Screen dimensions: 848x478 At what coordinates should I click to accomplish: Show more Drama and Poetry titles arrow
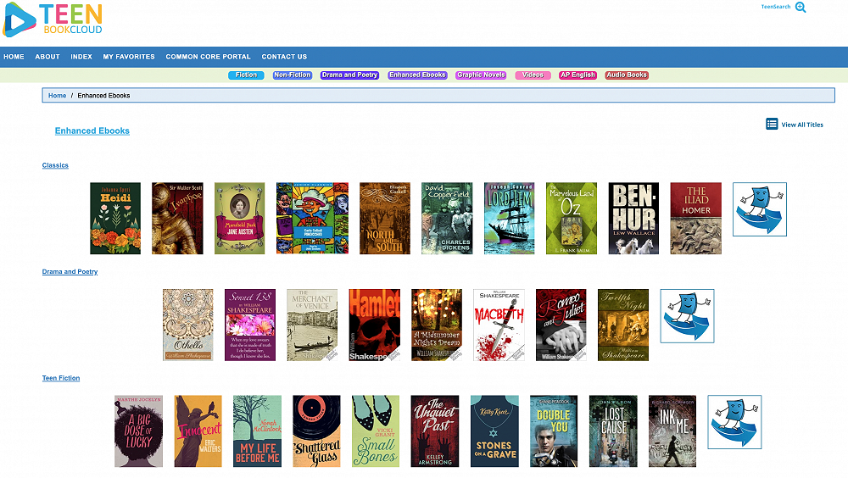687,316
